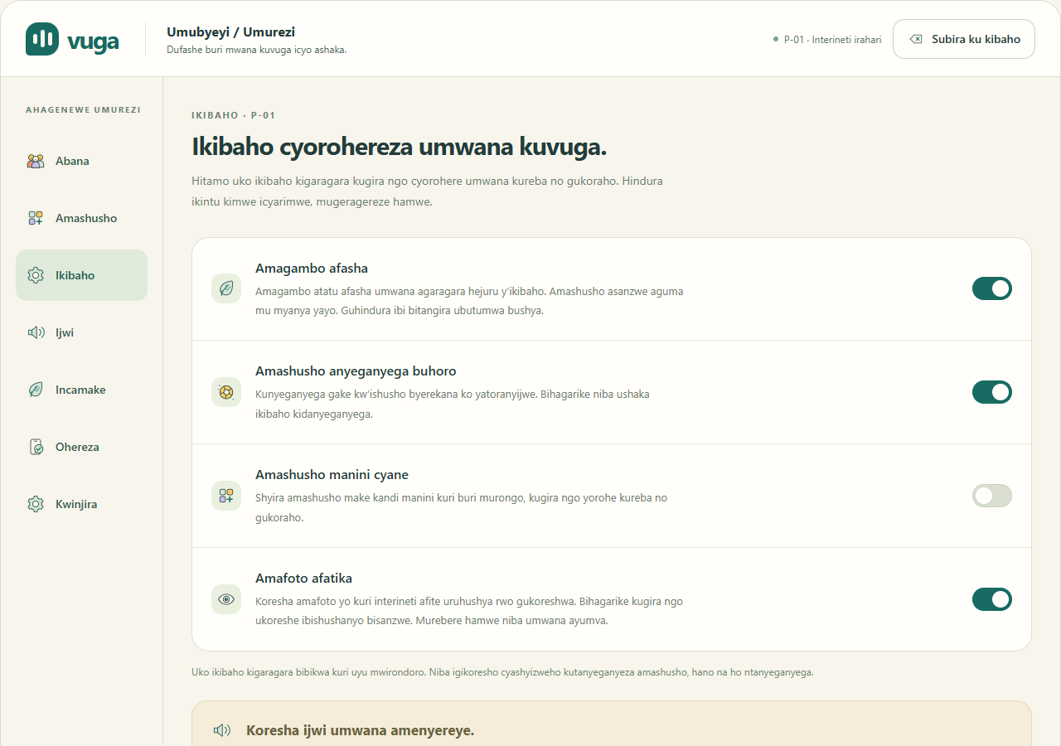Viewport: 1061px width, 746px height.
Task: Click the Kwinjira gear icon in sidebar
Action: pyautogui.click(x=36, y=504)
